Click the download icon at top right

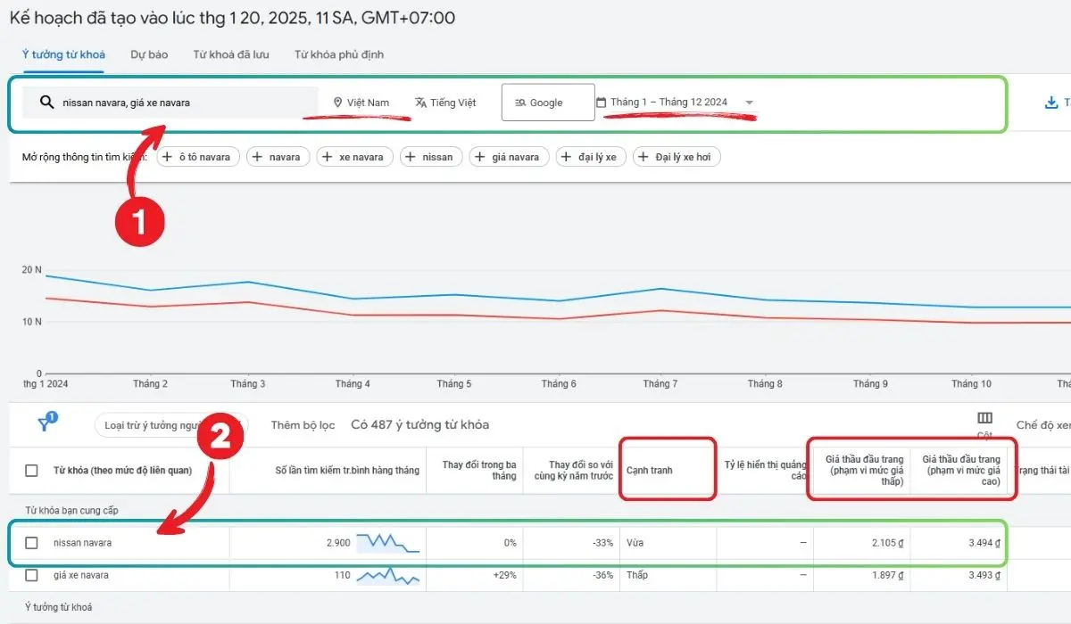point(1050,103)
